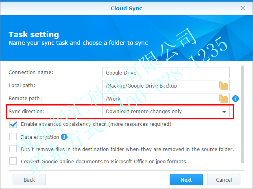Open folder browser for Remote path
Viewport: 253px width, 189px height.
tap(224, 99)
